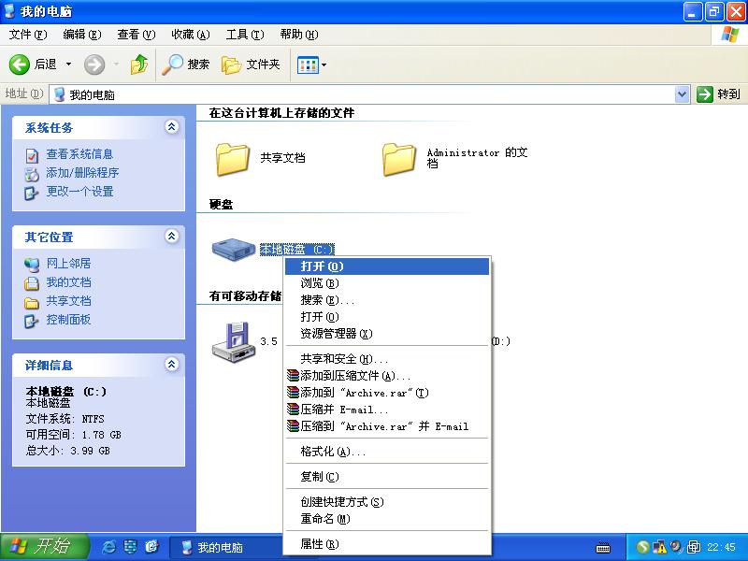Toggle the Folders (文件夹) pane button
The width and height of the screenshot is (748, 561).
click(x=251, y=64)
